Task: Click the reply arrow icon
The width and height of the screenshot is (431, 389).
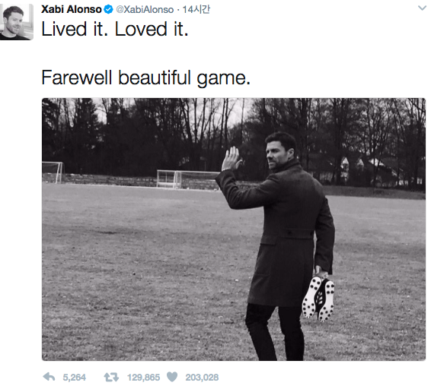Action: point(49,377)
